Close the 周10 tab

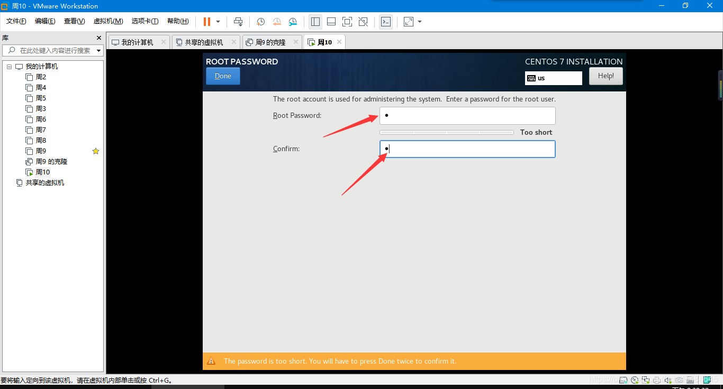coord(339,42)
